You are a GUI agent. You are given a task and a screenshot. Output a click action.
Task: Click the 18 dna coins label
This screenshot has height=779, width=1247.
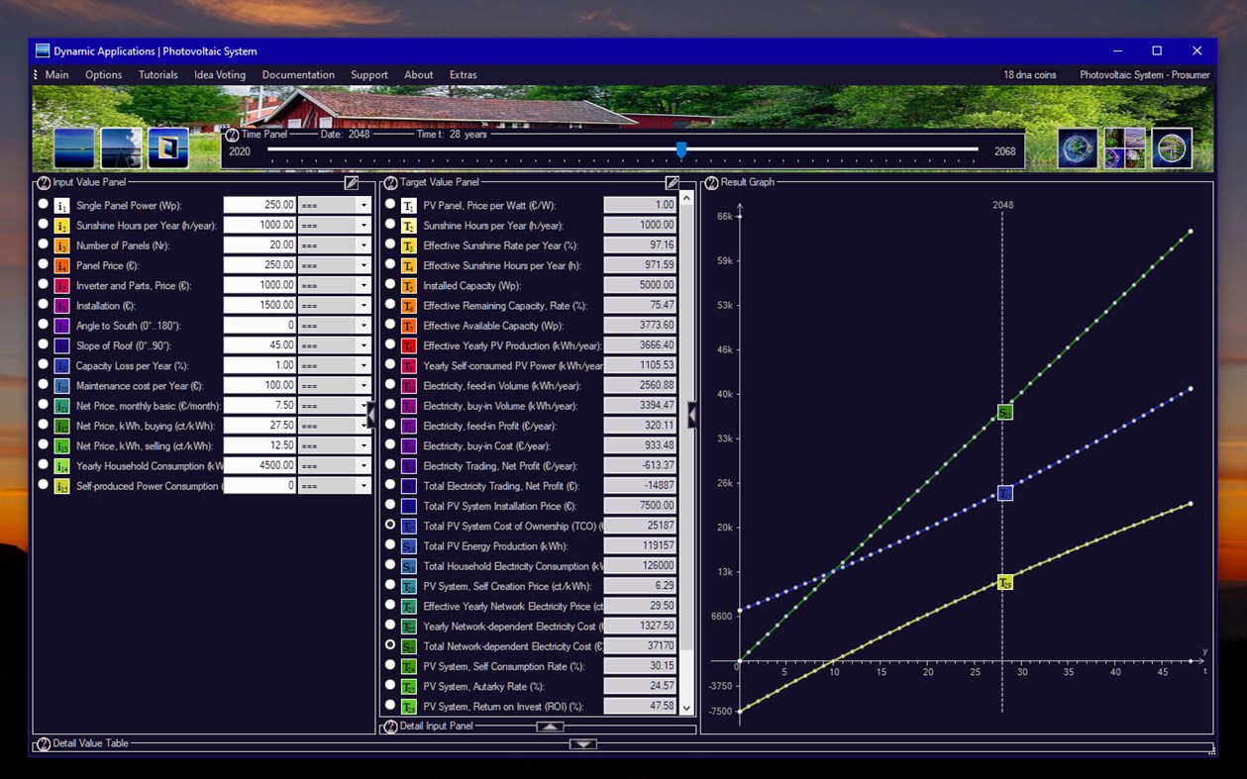1030,75
